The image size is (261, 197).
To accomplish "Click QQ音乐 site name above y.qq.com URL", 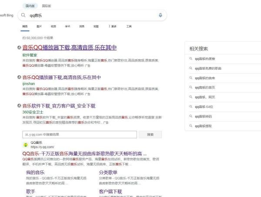I will (36, 143).
